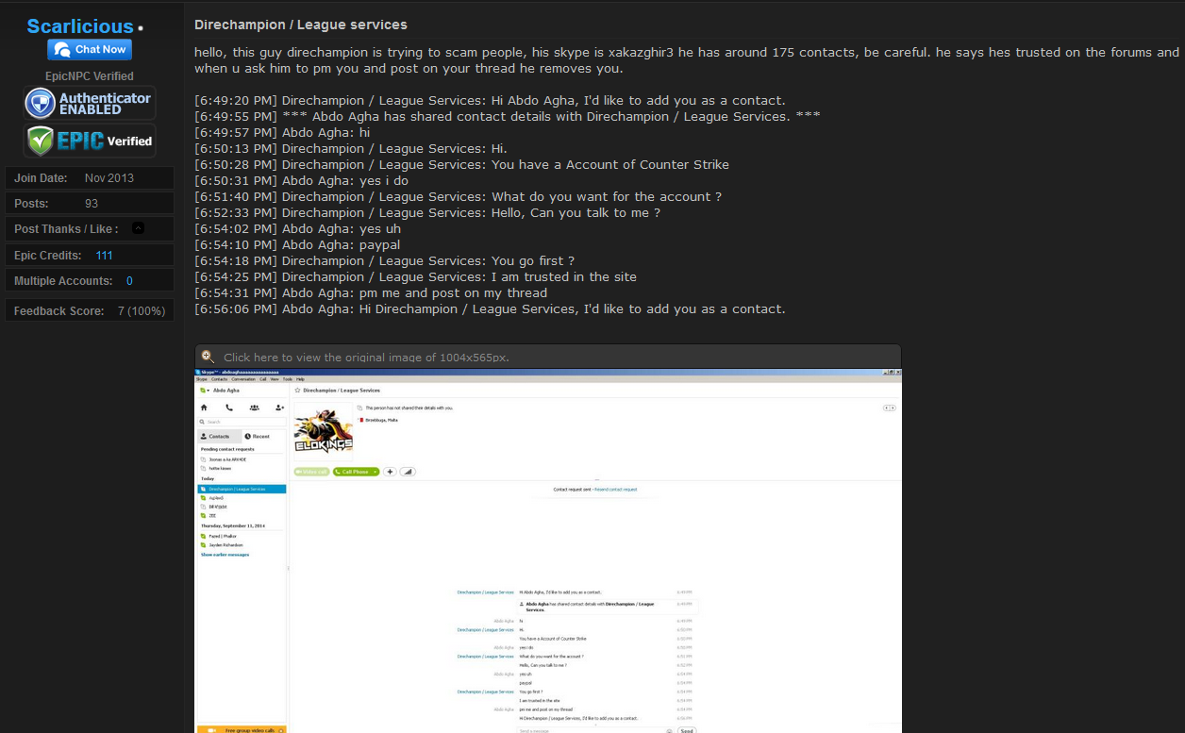Click the Skype Home icon
The width and height of the screenshot is (1185, 733).
coord(204,408)
